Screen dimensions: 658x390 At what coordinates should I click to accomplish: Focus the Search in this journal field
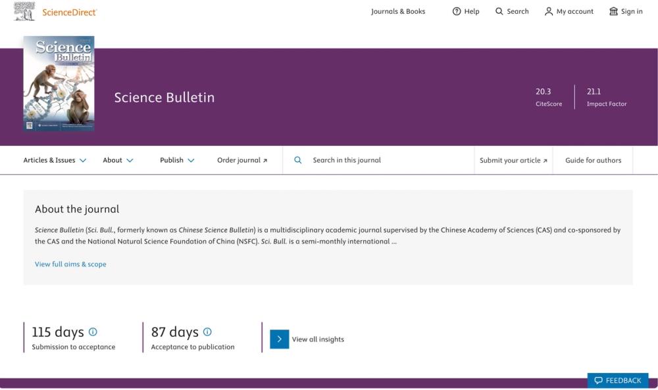tap(378, 160)
